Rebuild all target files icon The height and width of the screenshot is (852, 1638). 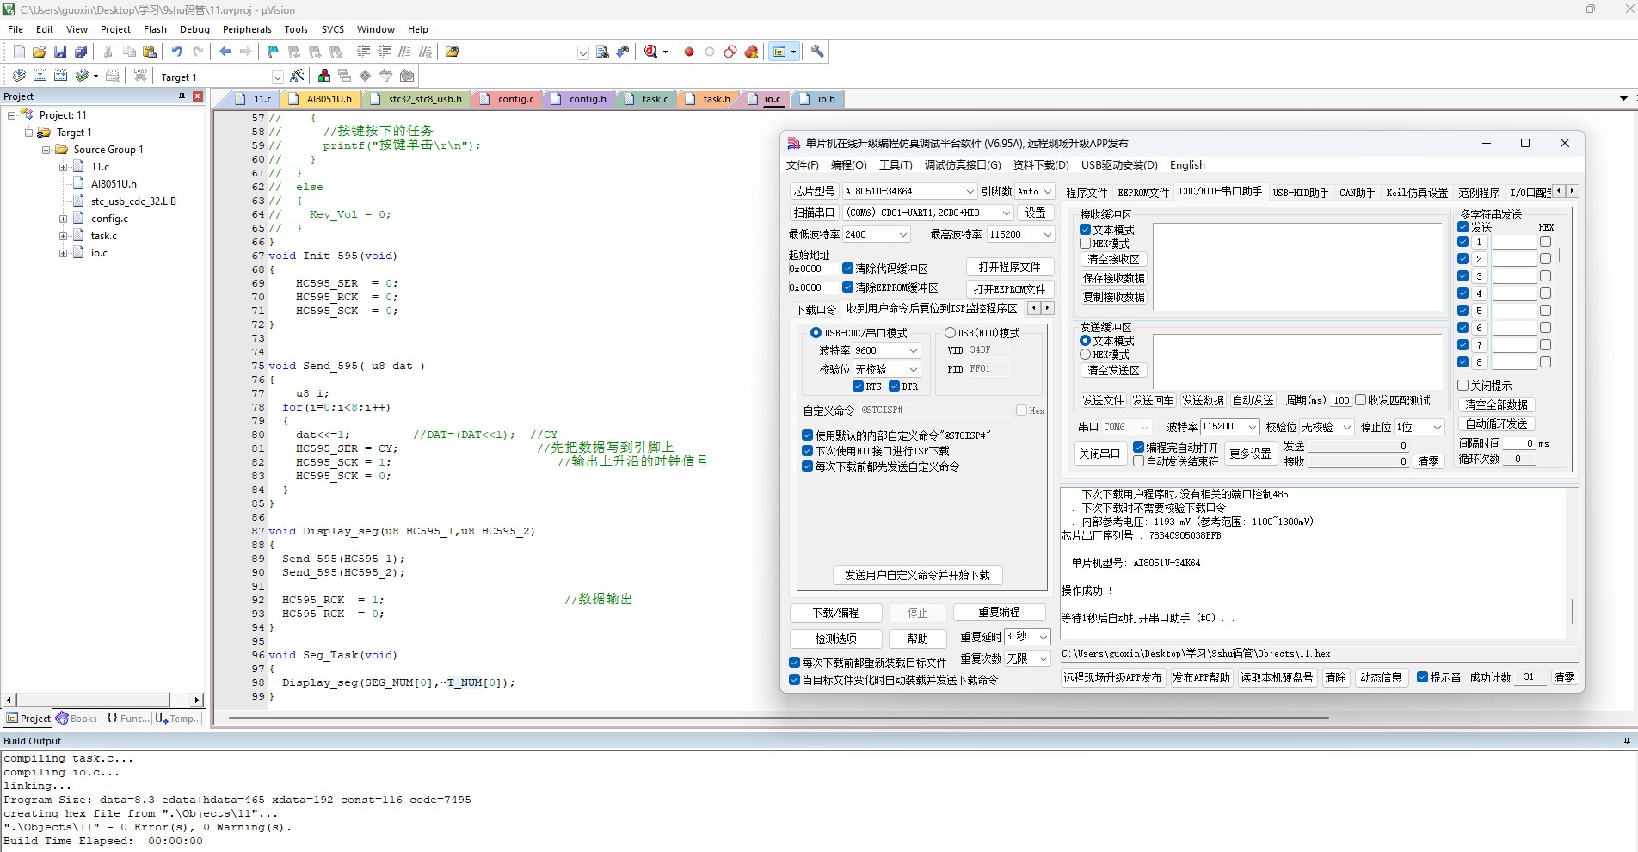point(60,76)
